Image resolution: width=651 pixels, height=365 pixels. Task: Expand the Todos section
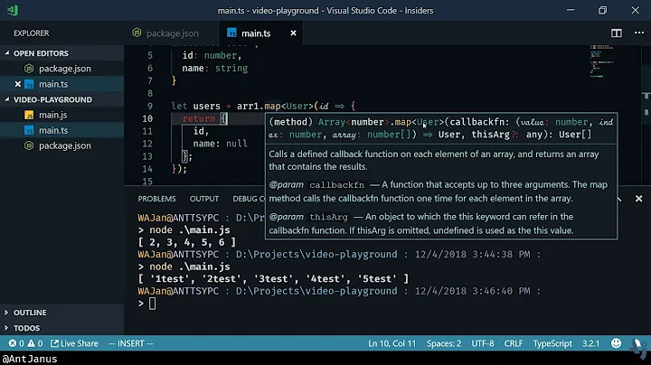(x=27, y=328)
